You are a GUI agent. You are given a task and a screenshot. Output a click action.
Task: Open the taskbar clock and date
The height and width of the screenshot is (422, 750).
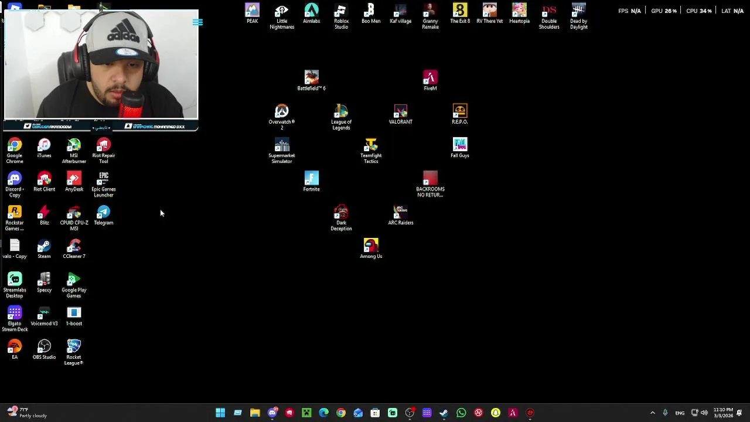click(x=723, y=413)
